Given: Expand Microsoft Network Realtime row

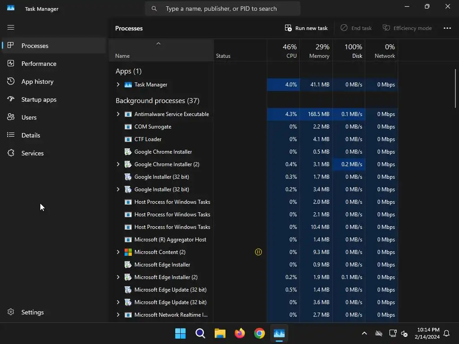Looking at the screenshot, I should click(118, 315).
